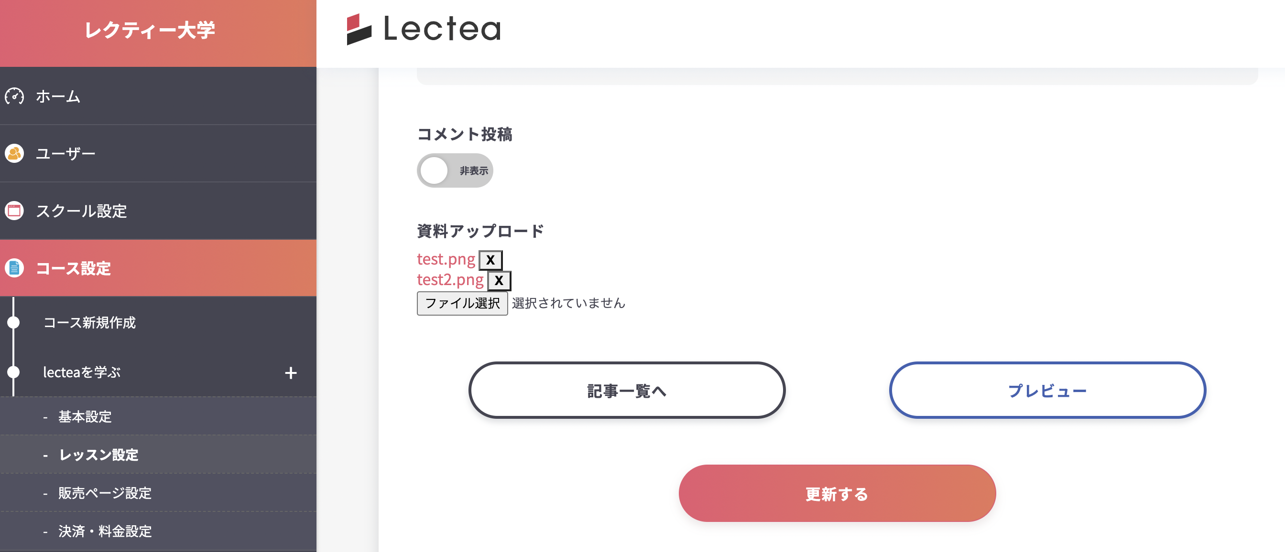Click the School settings window icon
The width and height of the screenshot is (1285, 552).
tap(14, 211)
